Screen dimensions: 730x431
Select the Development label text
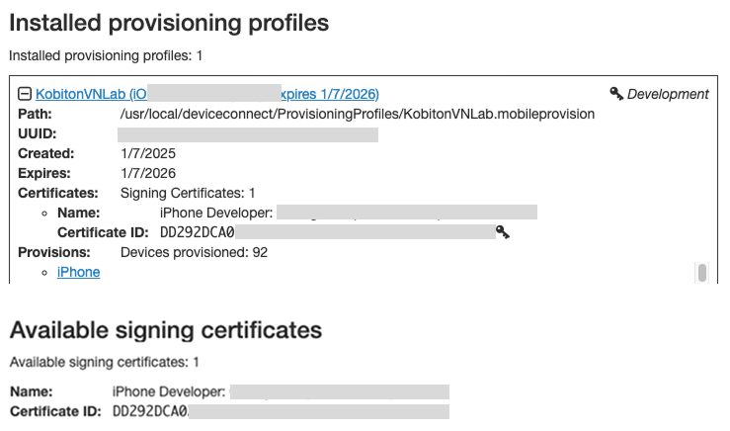(668, 94)
